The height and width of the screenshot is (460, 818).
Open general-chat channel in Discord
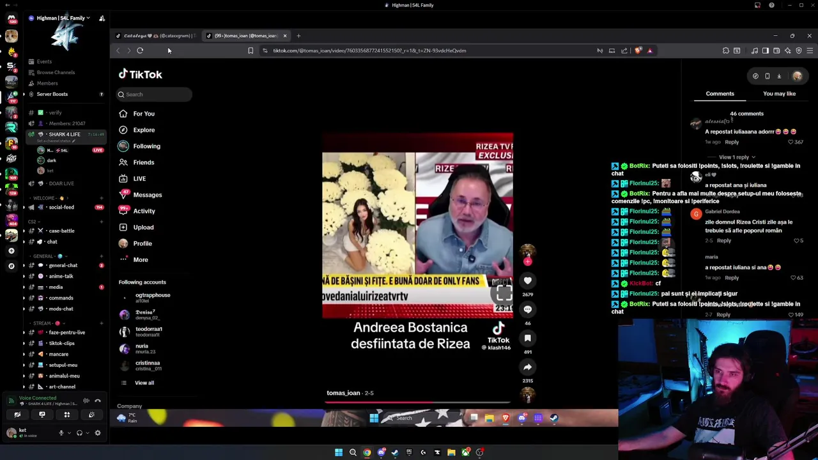pyautogui.click(x=63, y=265)
